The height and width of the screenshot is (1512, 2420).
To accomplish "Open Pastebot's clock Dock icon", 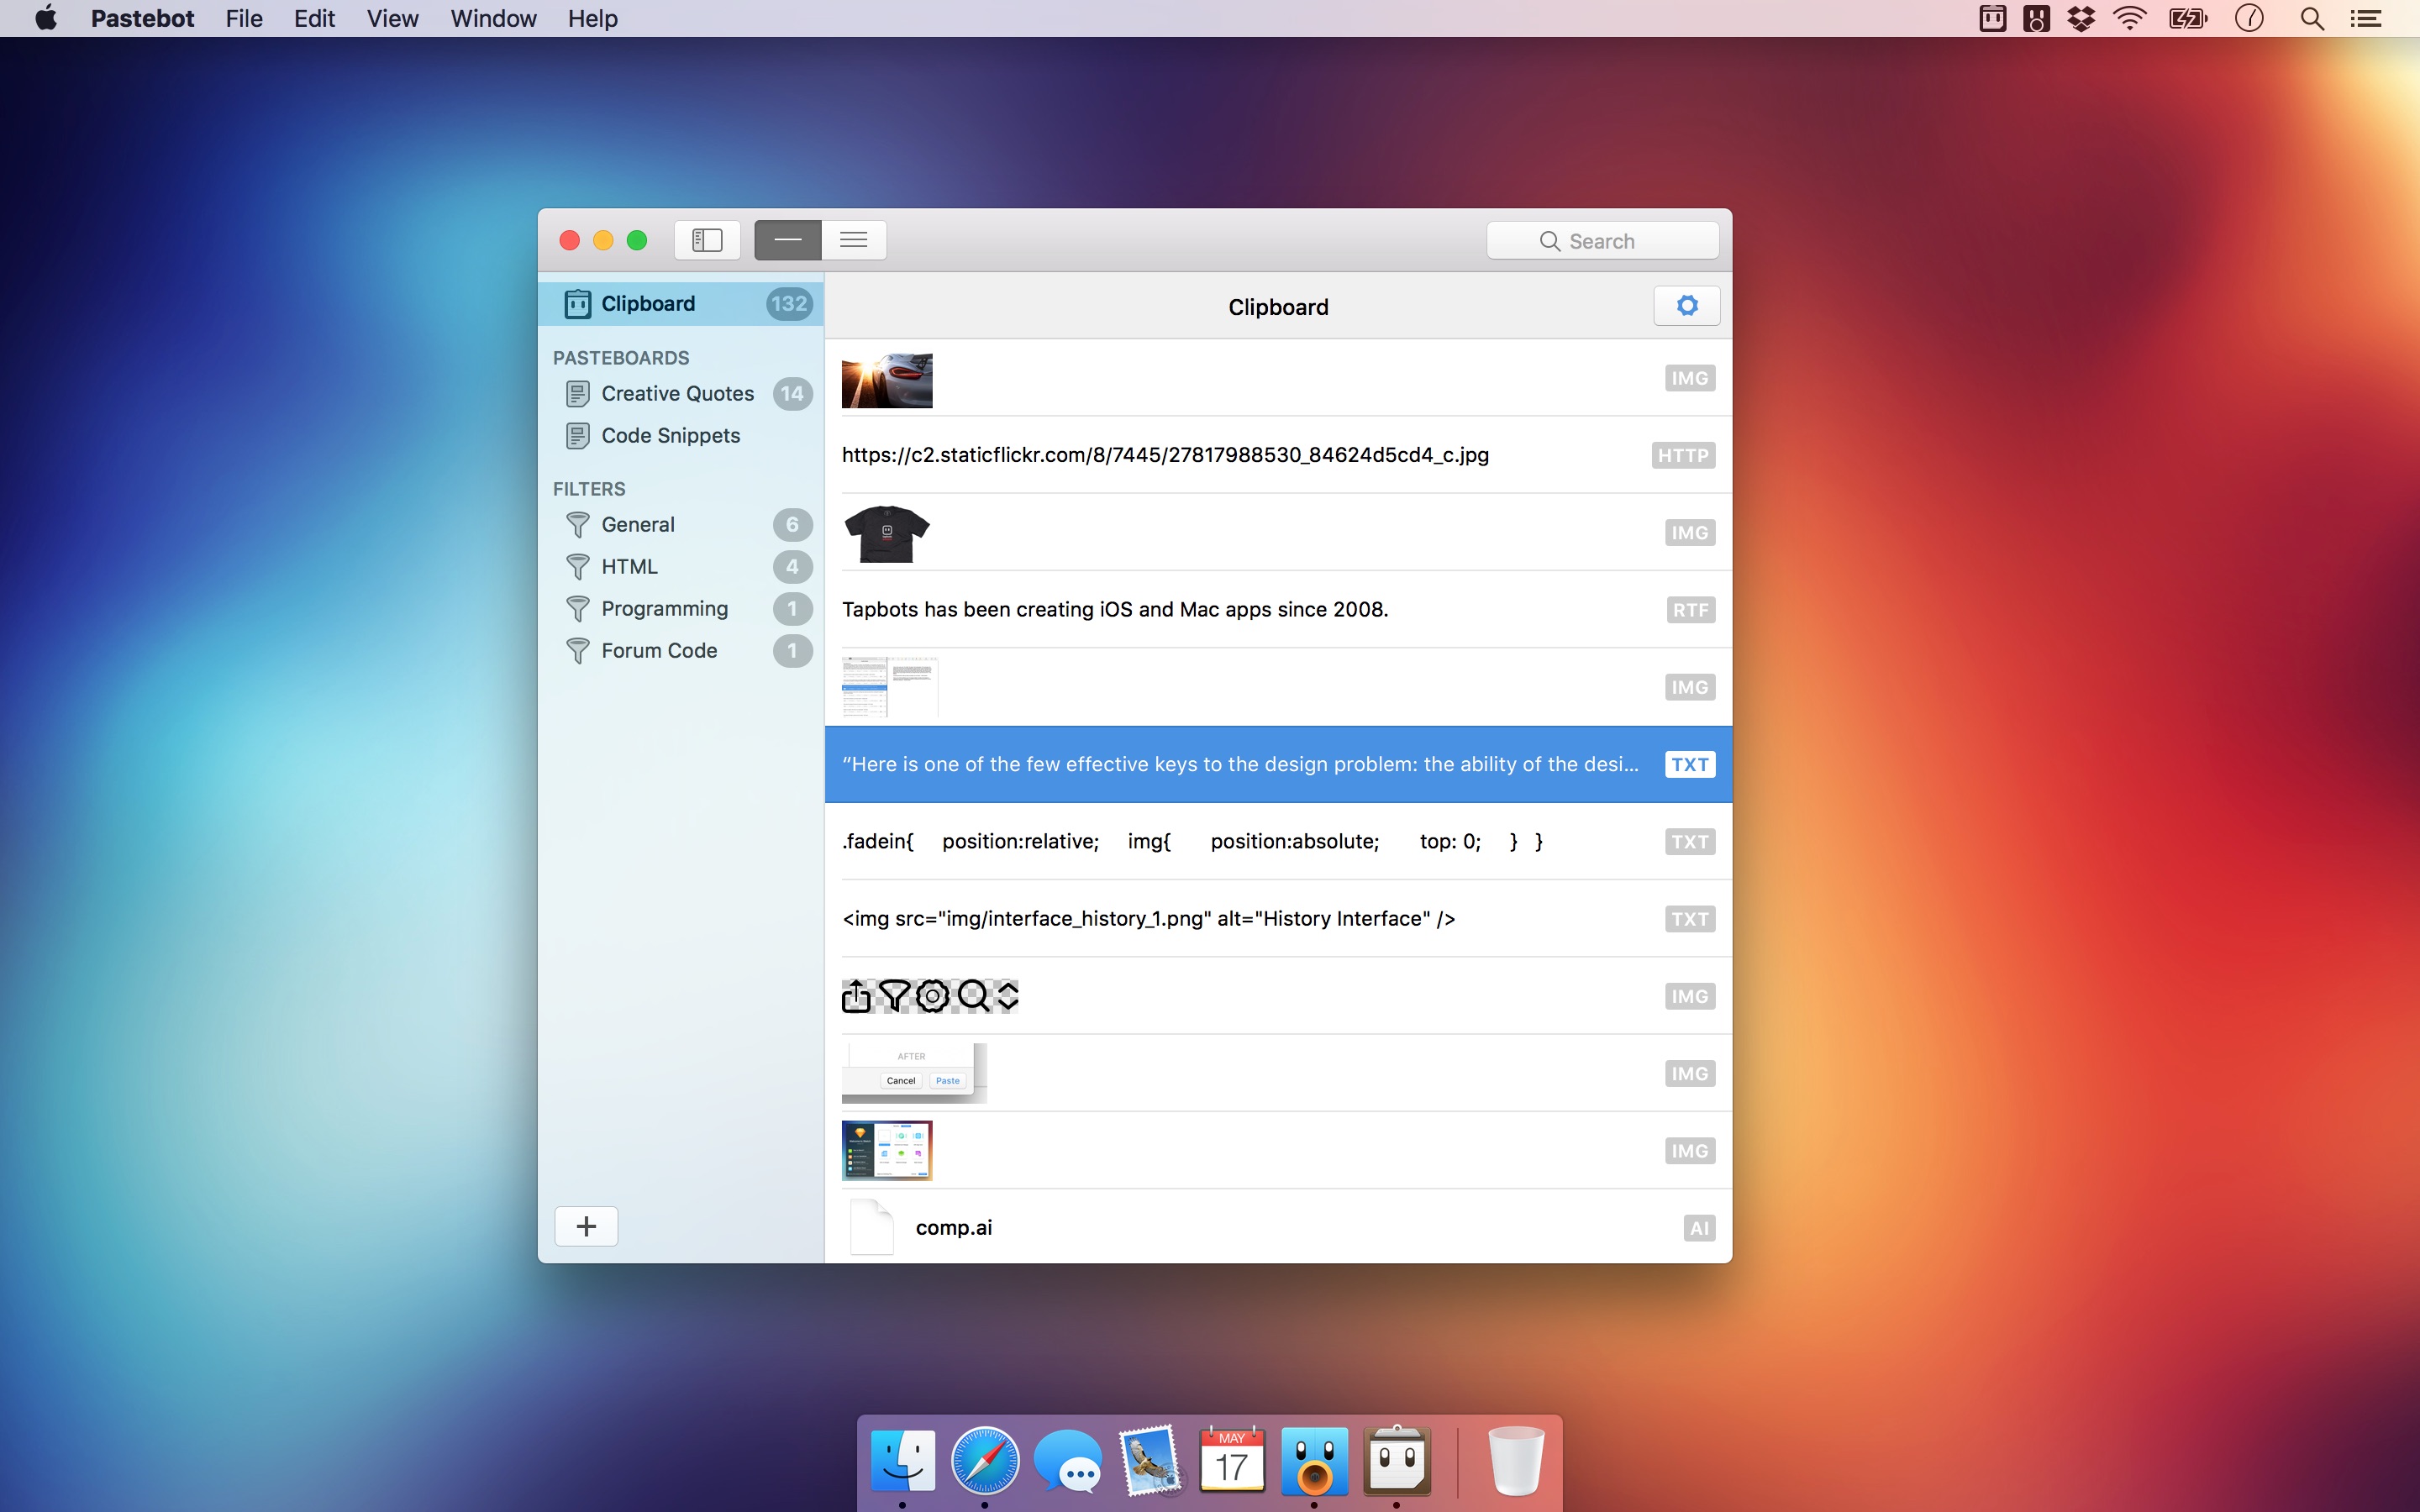I will pos(1397,1460).
